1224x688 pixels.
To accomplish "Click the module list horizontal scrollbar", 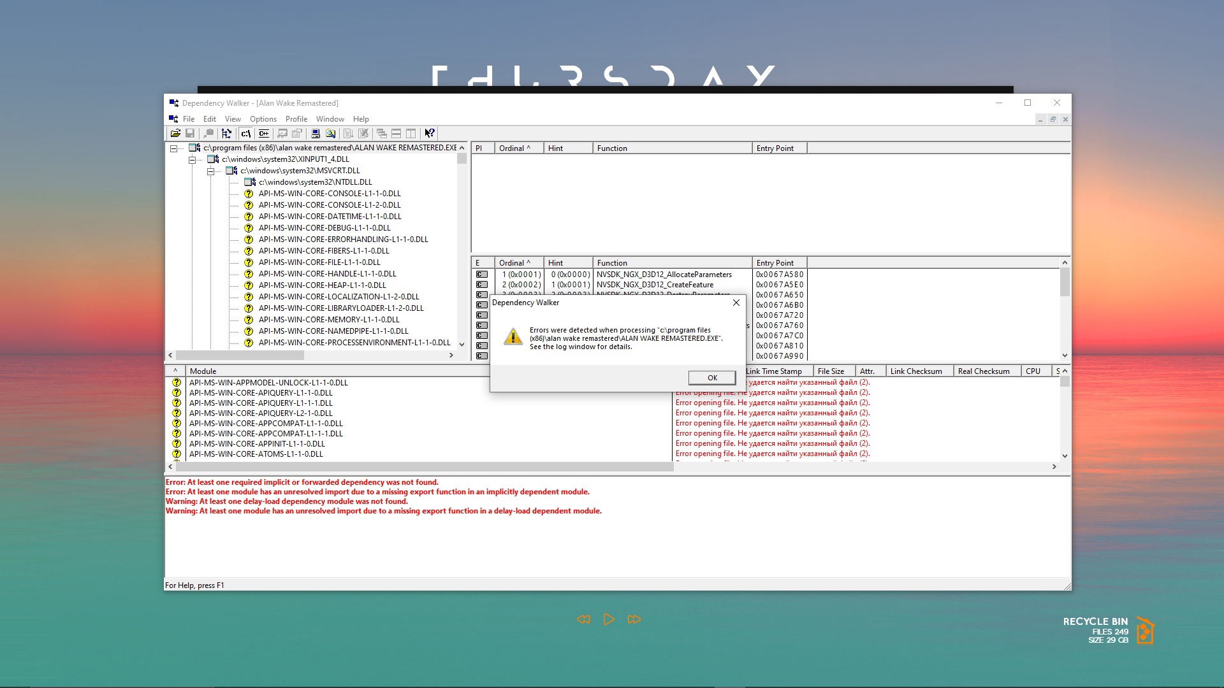I will [424, 467].
